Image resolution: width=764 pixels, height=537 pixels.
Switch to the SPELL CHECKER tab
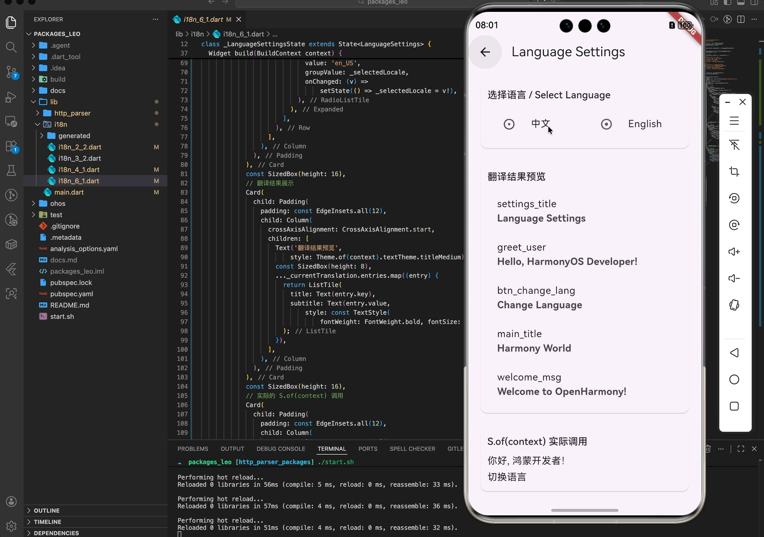(412, 449)
